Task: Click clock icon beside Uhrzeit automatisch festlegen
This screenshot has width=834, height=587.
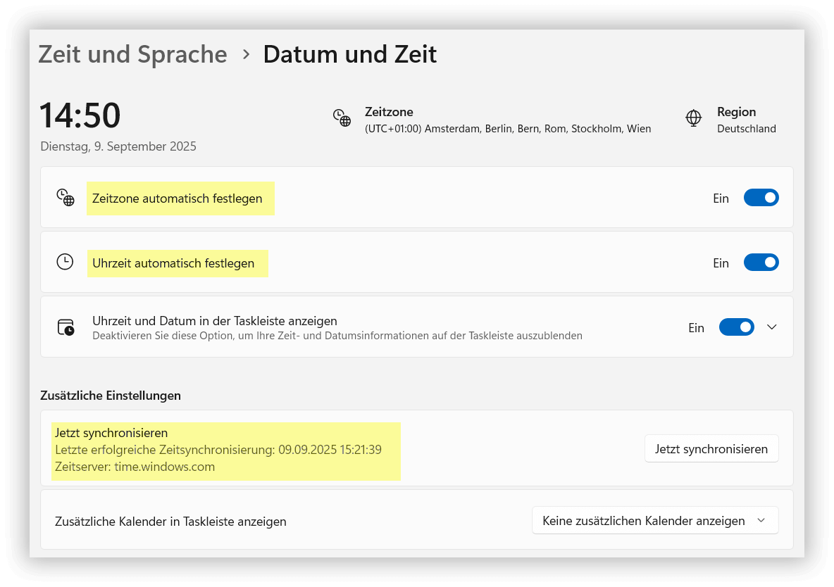Action: 65,262
